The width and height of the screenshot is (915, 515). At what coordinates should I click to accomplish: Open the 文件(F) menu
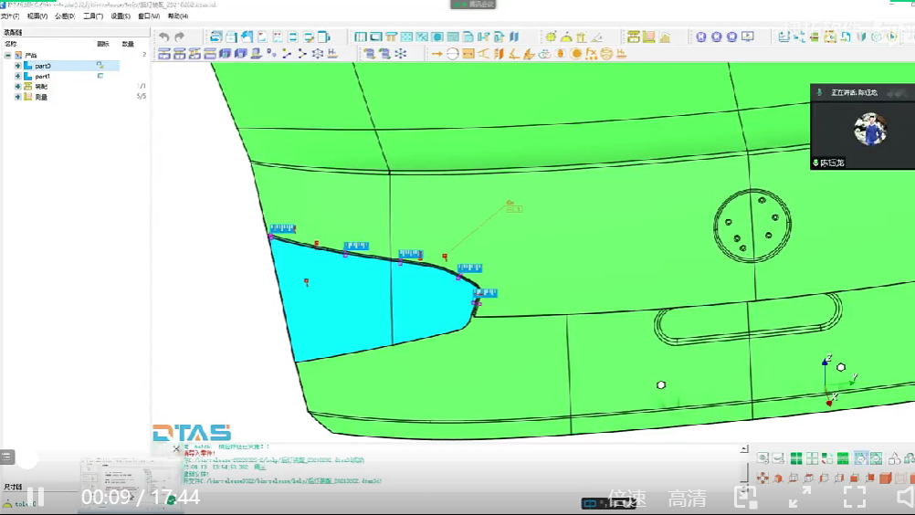10,16
